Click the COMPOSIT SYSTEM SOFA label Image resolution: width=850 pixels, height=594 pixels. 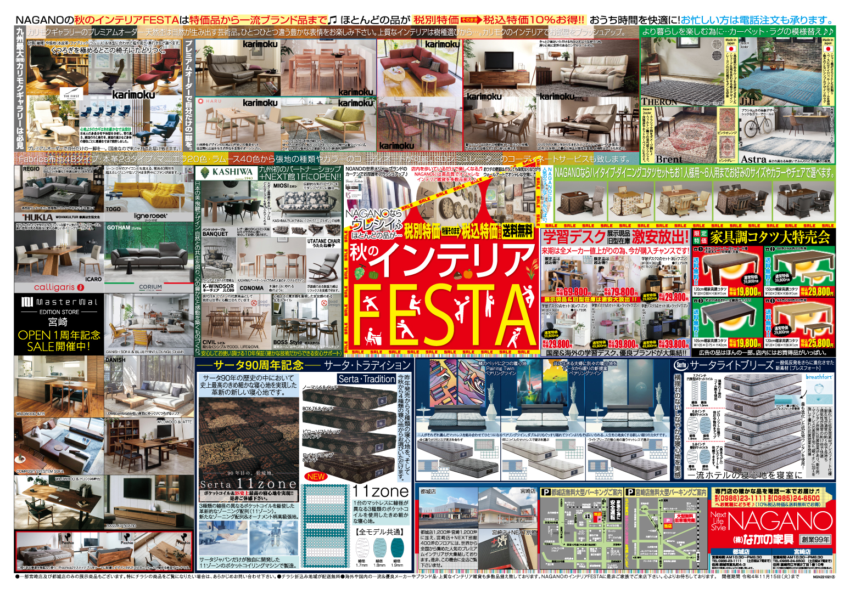click(x=40, y=471)
